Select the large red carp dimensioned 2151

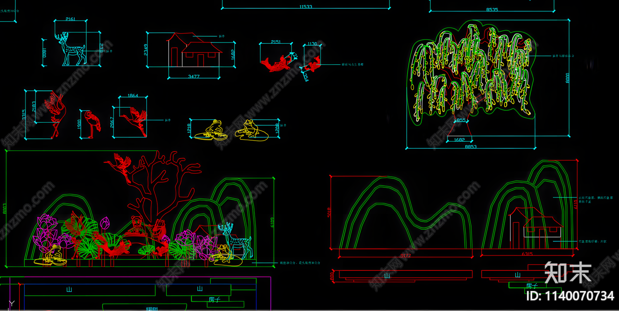point(276,64)
